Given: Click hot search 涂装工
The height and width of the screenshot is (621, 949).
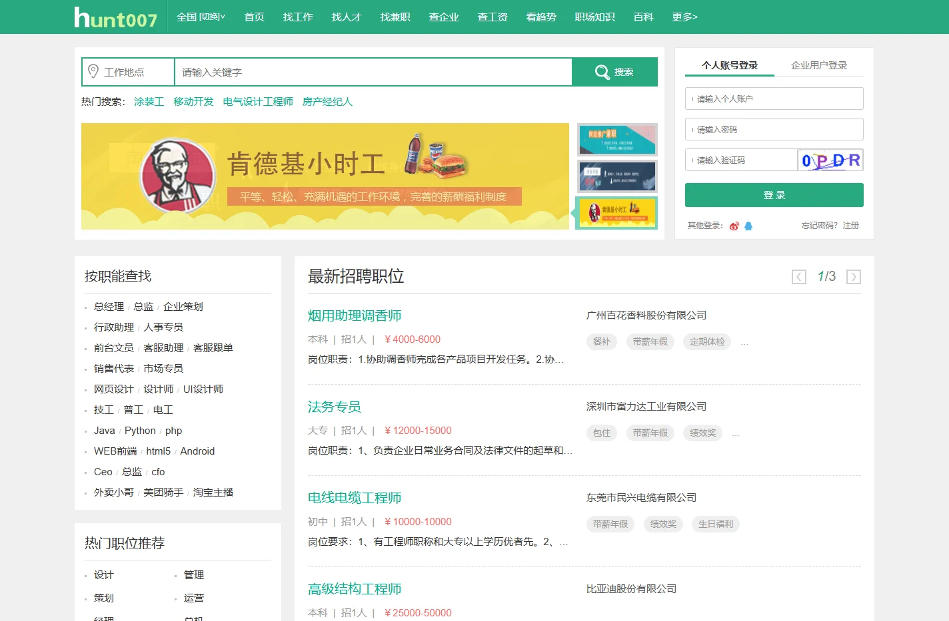Looking at the screenshot, I should click(x=149, y=102).
